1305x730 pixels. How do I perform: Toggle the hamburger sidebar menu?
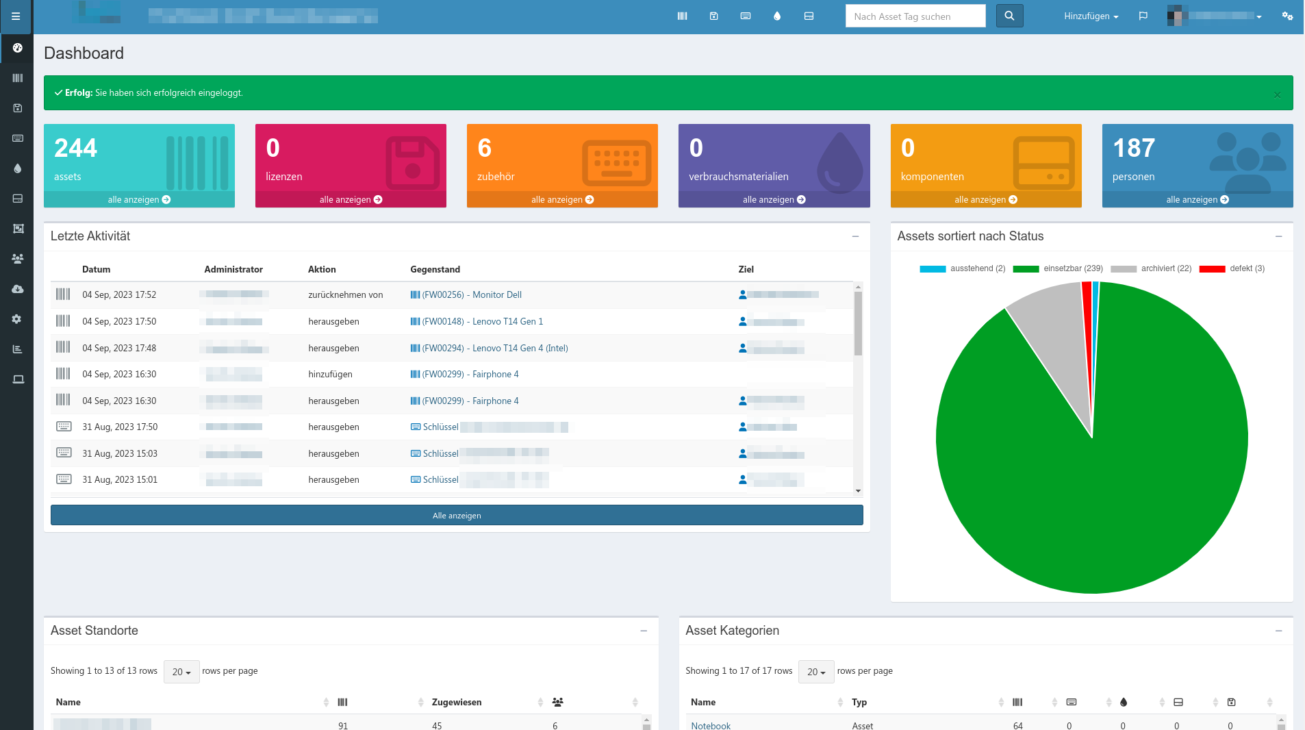16,16
